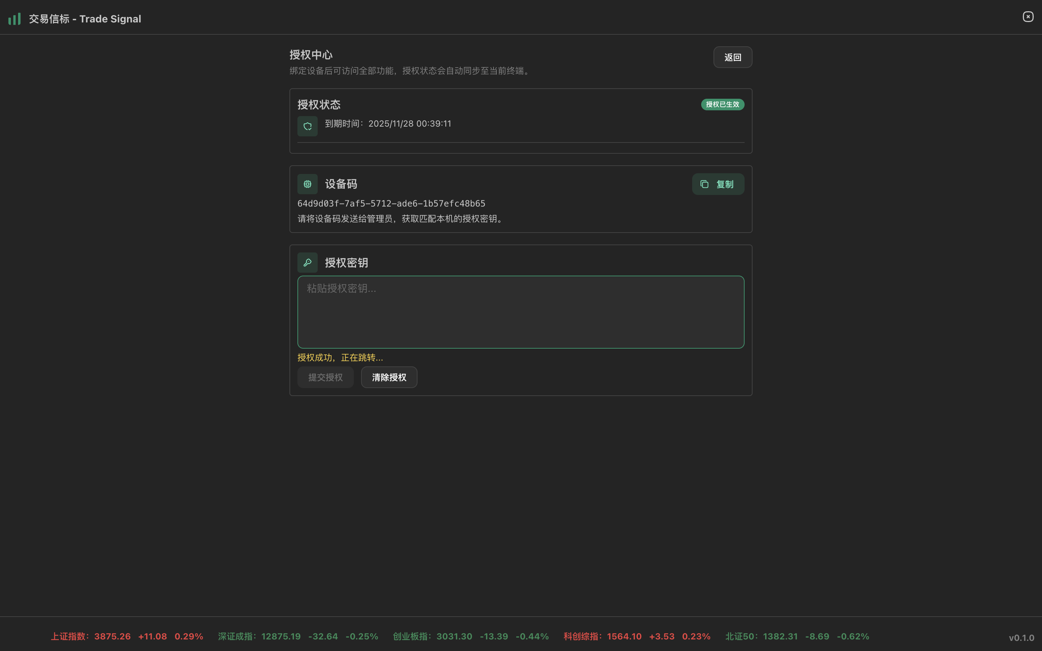
Task: Click the close X icon at top right
Action: 1028,16
